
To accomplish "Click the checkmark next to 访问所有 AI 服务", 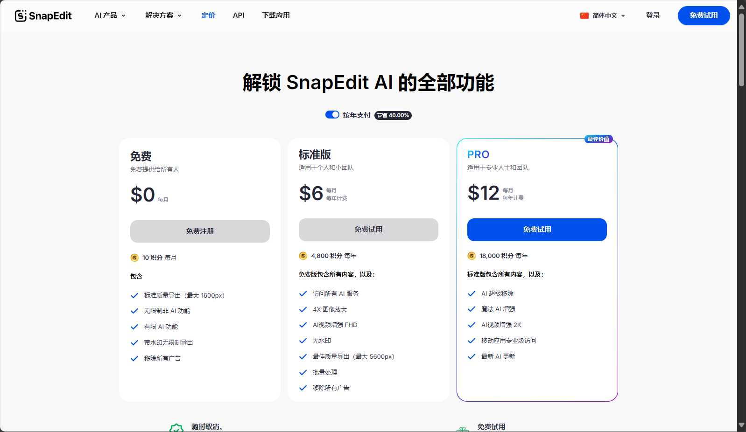I will 303,293.
